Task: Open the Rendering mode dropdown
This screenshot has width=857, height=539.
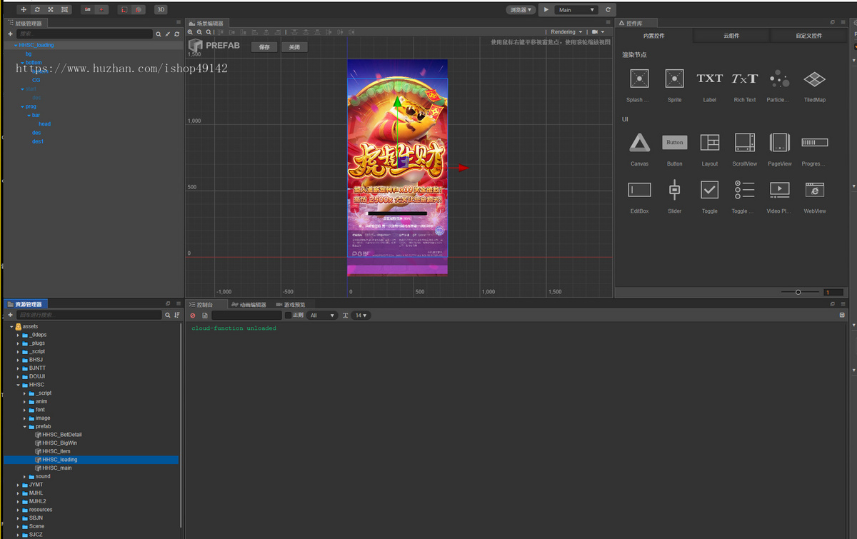Action: (x=566, y=32)
